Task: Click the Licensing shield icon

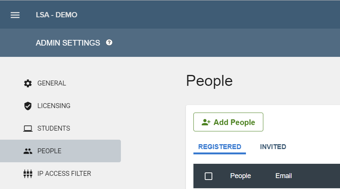Action: (28, 106)
